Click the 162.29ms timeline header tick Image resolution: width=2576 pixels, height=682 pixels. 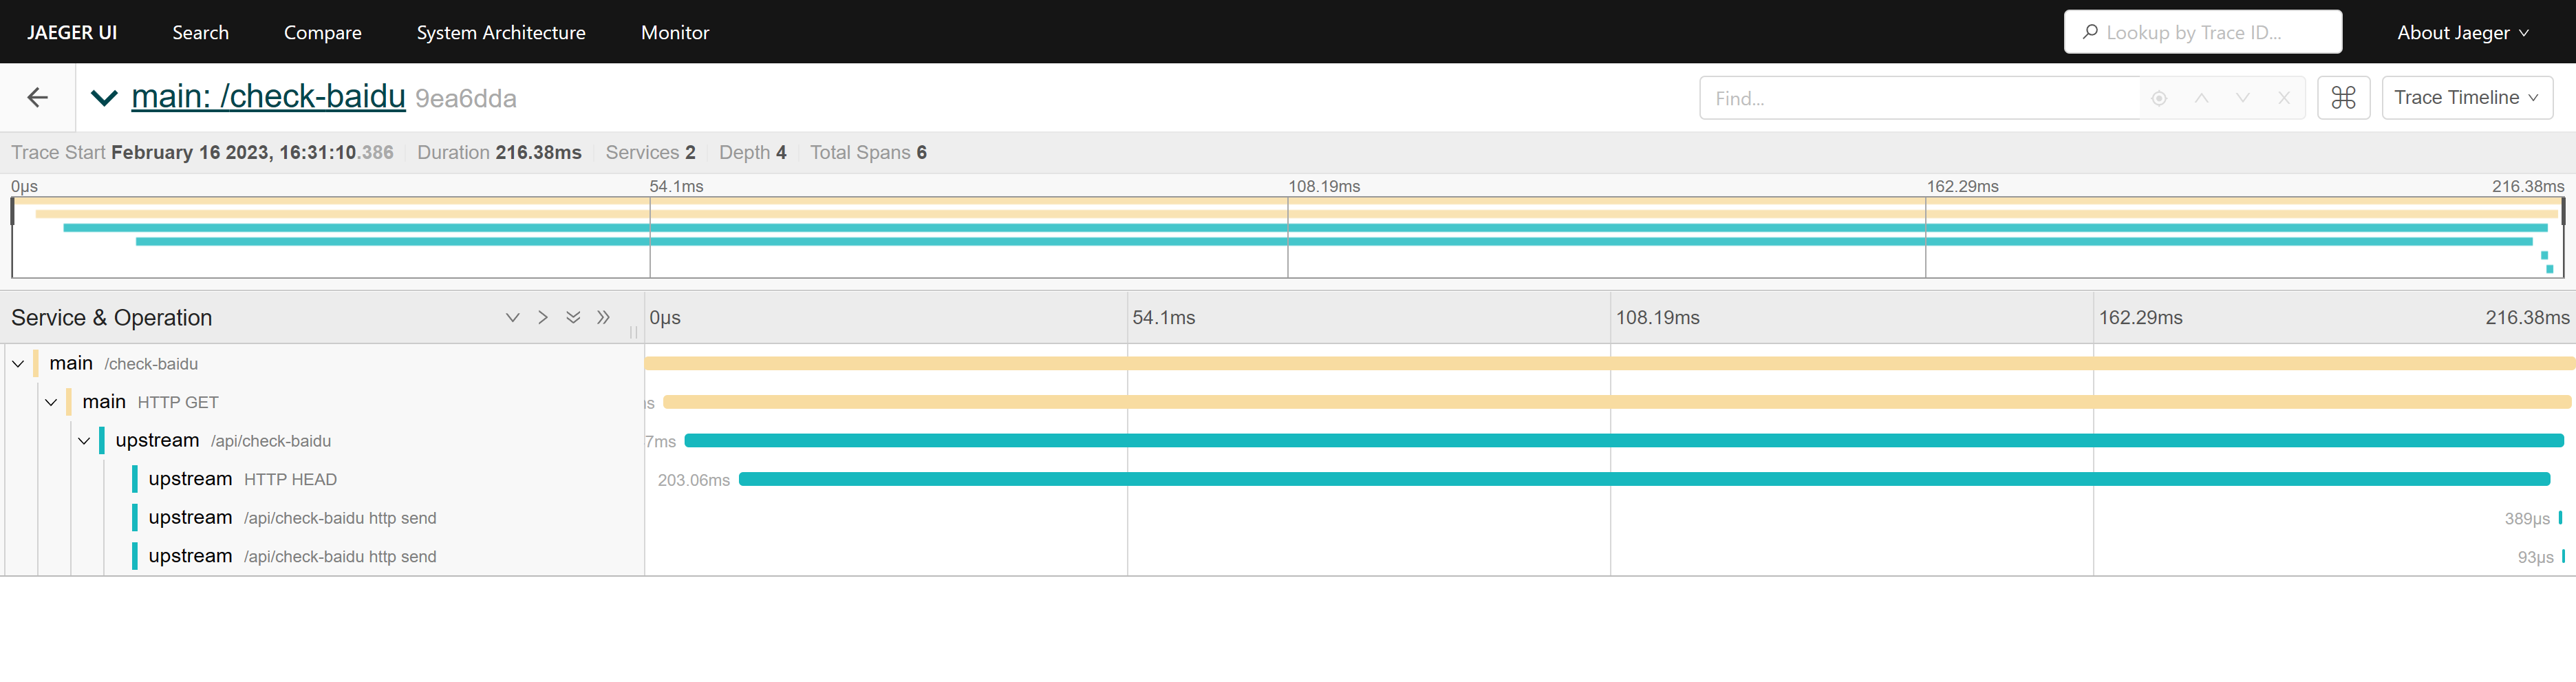point(2140,317)
